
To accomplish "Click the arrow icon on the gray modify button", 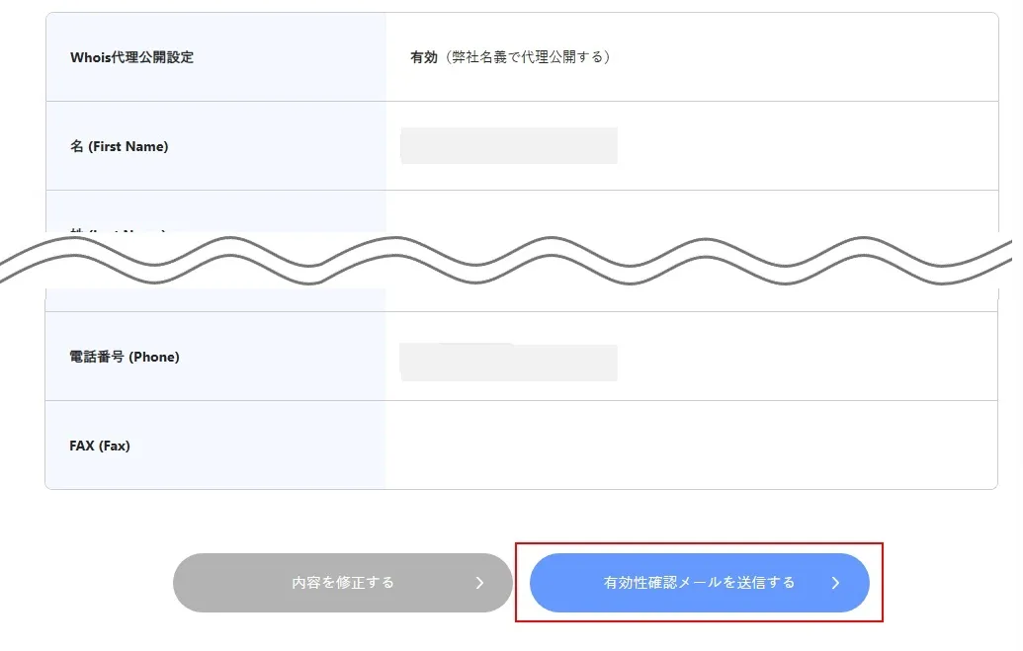I will tap(479, 583).
